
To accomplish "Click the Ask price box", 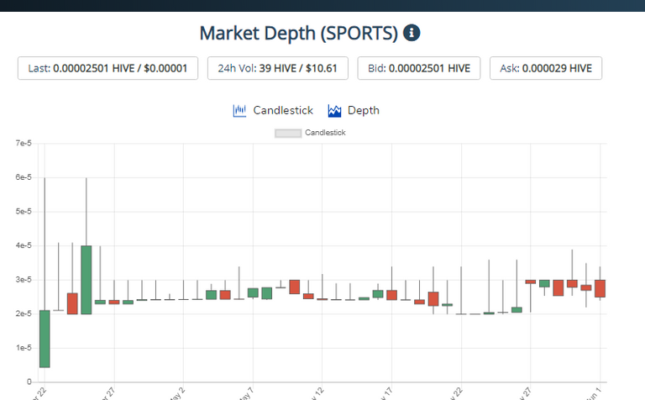I will click(x=546, y=68).
